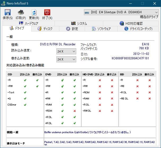
Task: Click the green check for CD +G read
Action: tap(25, 98)
